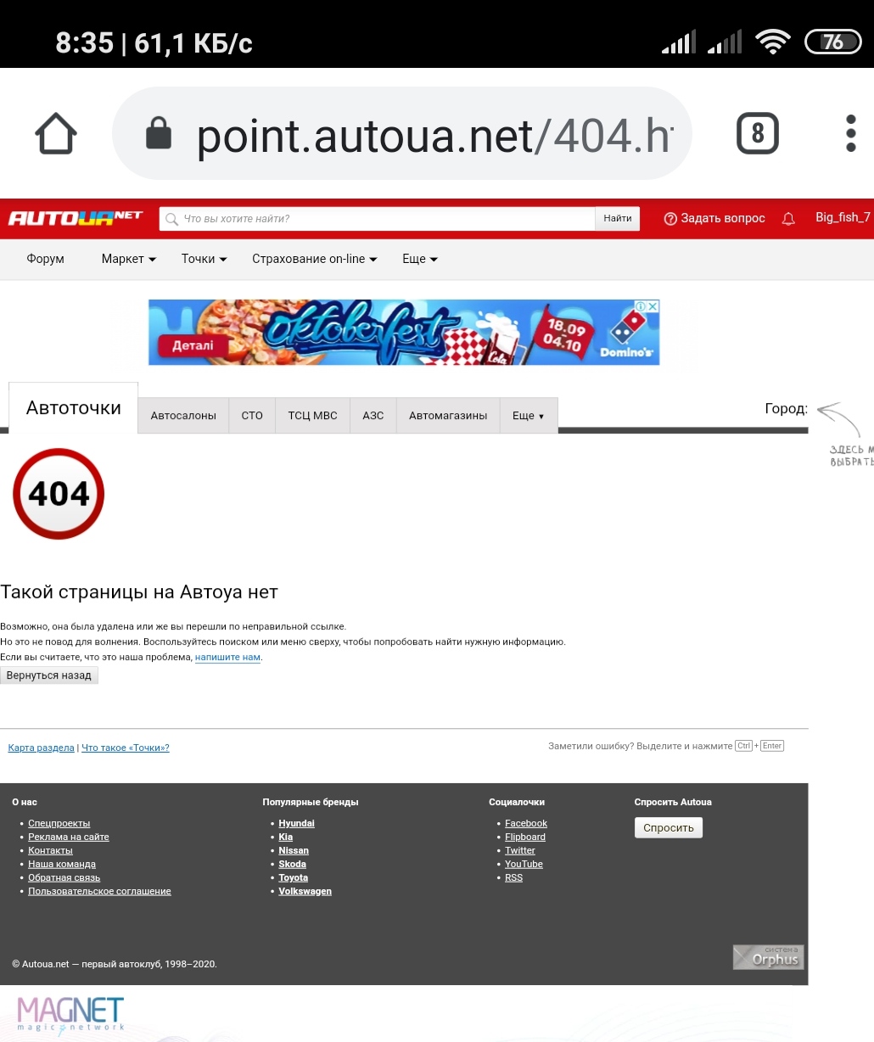This screenshot has height=1042, width=874.
Task: Open the Еще tab dropdown near Автомагазины
Action: point(528,416)
